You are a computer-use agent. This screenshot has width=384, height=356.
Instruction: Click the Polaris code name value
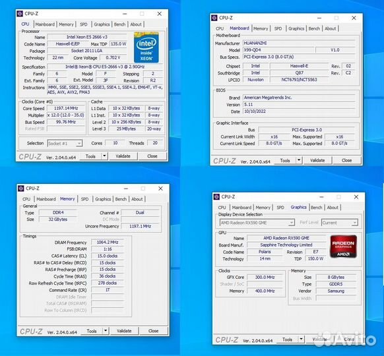click(265, 252)
